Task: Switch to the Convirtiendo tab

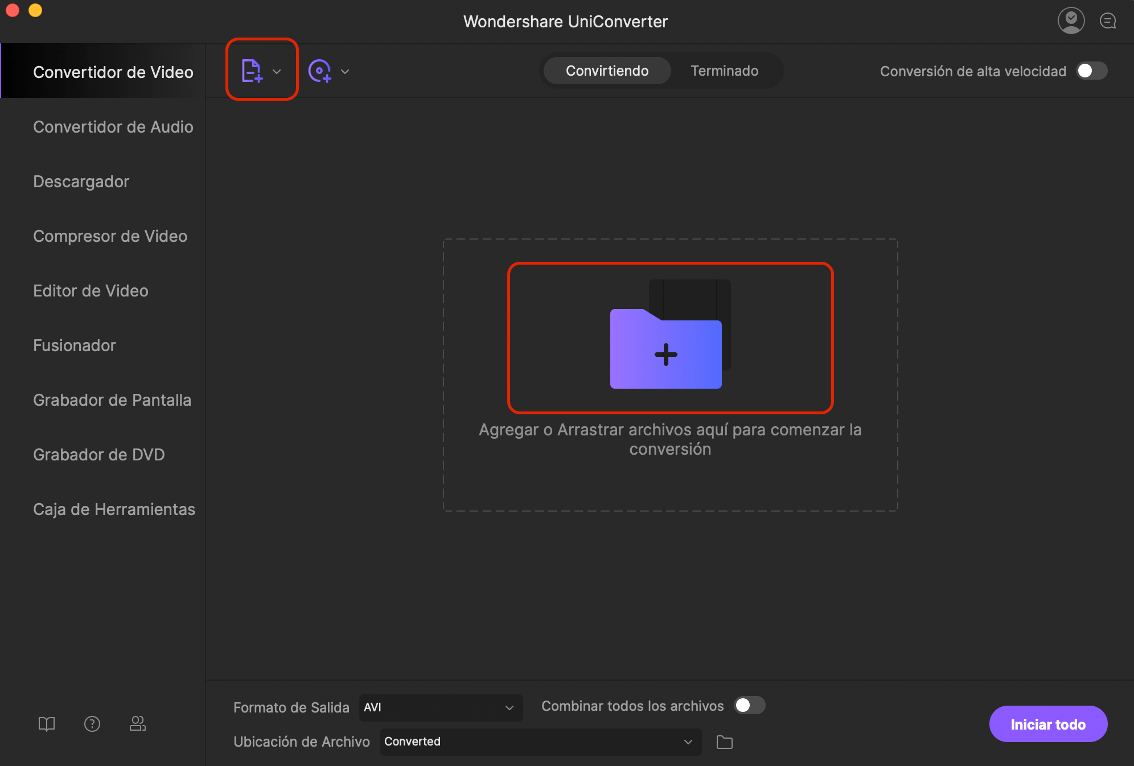Action: (x=607, y=71)
